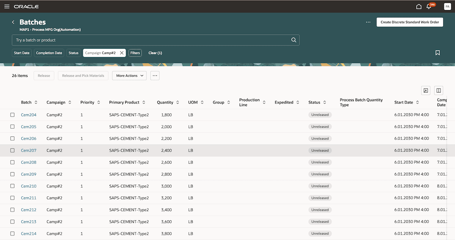
Task: Sort by the Batch column arrows
Action: click(x=36, y=102)
